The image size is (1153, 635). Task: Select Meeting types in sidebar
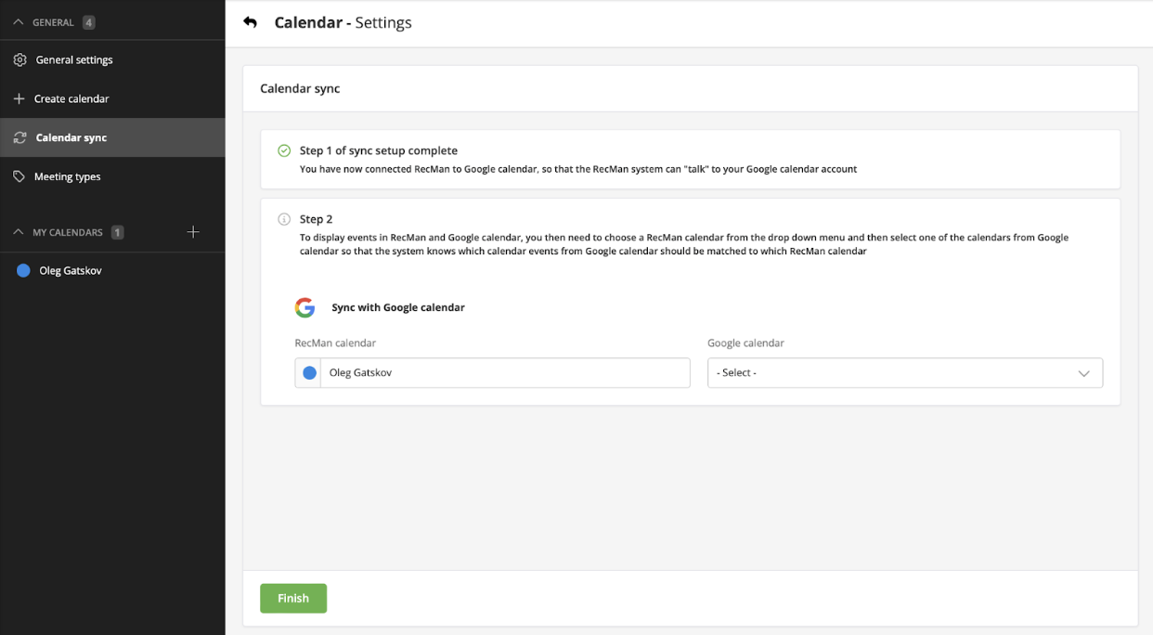coord(67,176)
